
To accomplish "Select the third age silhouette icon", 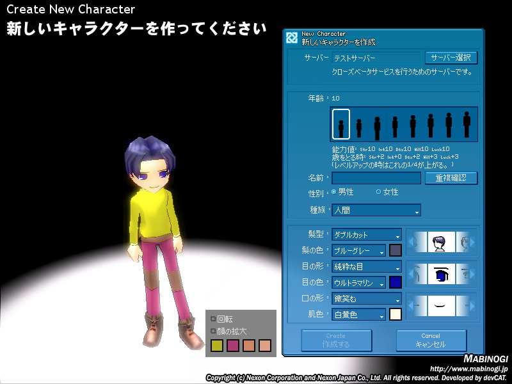I will [377, 129].
